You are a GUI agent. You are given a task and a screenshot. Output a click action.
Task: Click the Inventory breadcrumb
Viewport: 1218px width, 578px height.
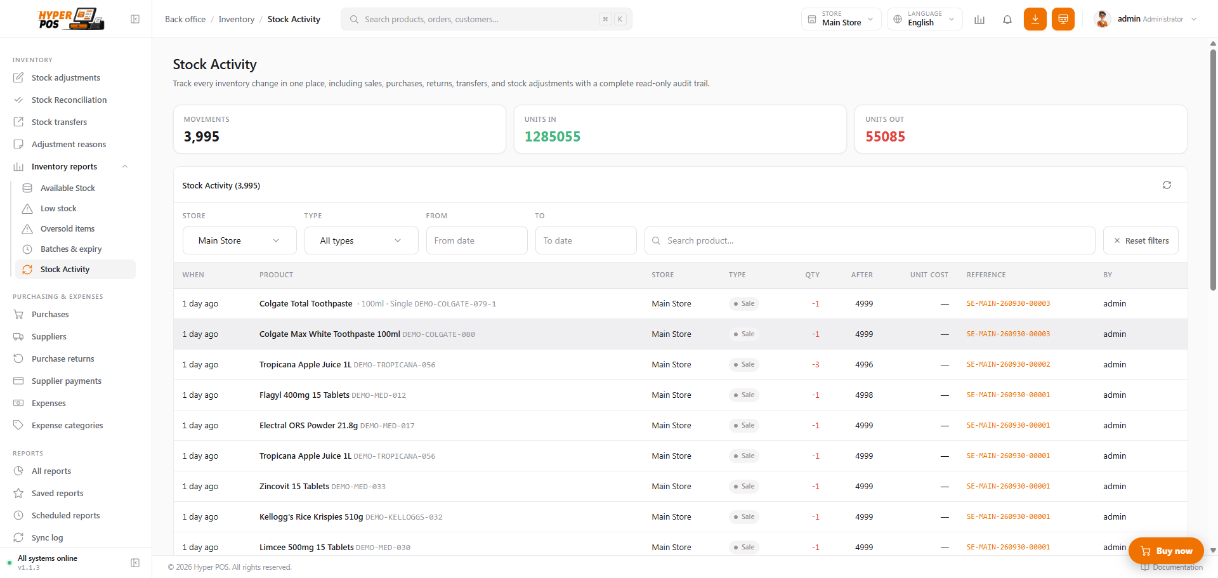click(x=237, y=19)
